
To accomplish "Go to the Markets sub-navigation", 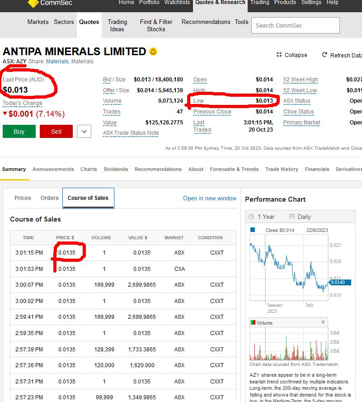I will [38, 22].
